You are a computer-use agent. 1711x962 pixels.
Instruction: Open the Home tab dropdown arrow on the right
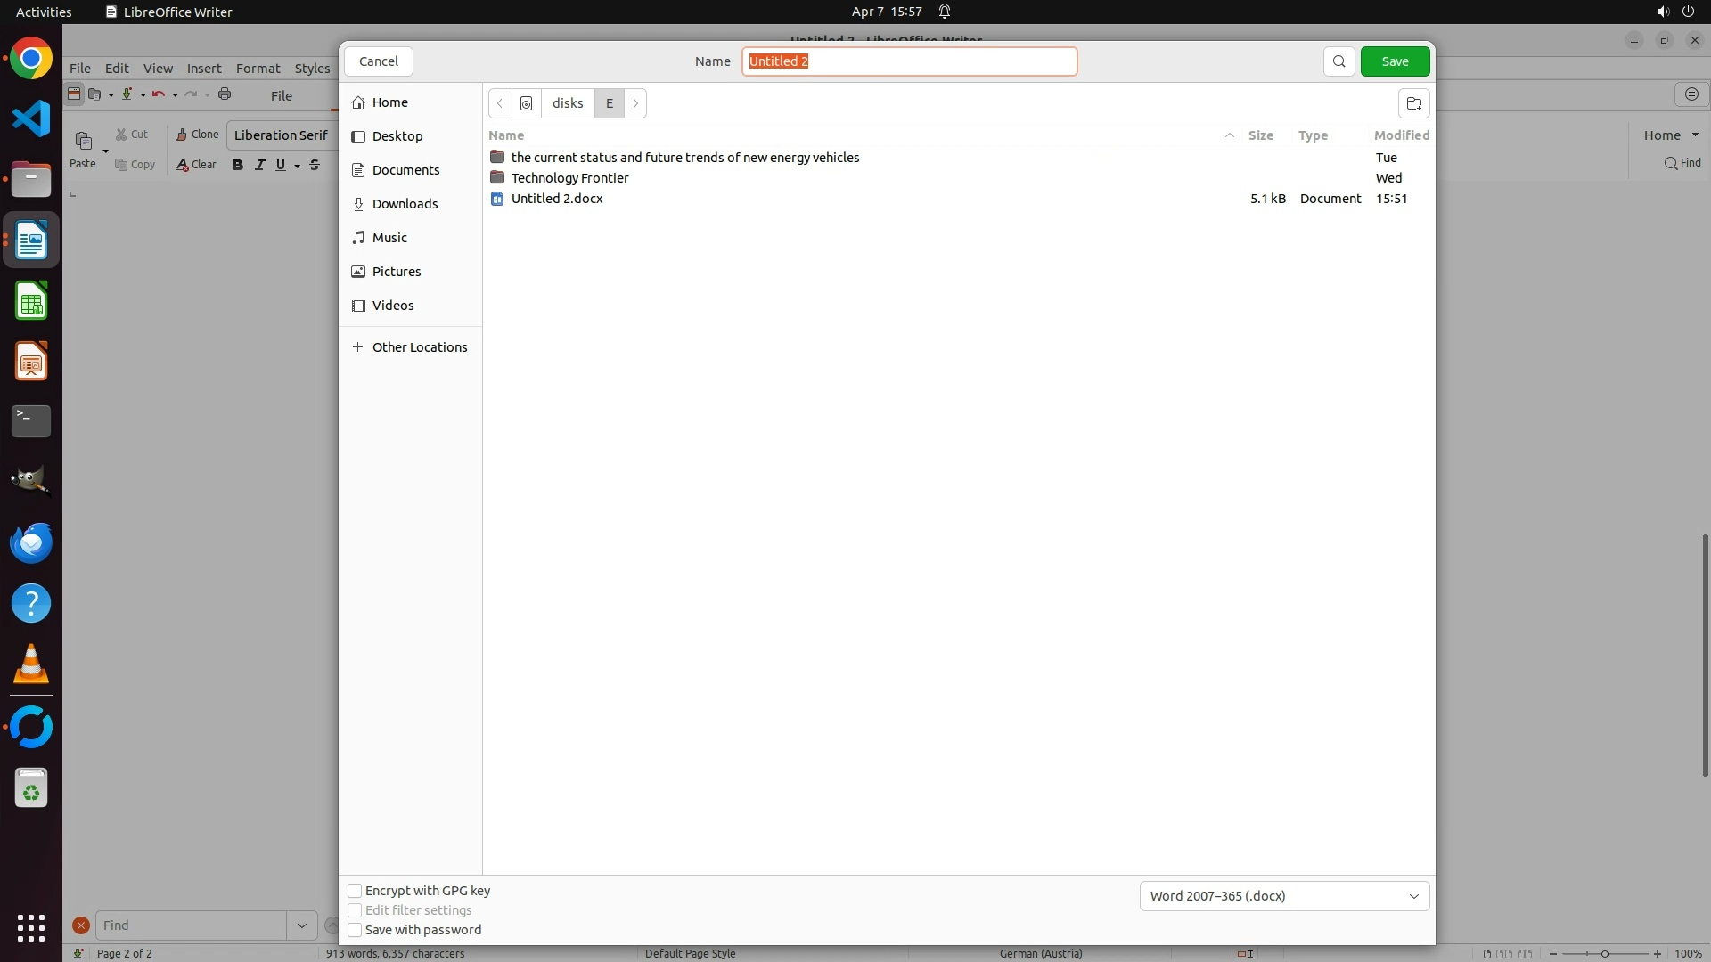coord(1695,135)
